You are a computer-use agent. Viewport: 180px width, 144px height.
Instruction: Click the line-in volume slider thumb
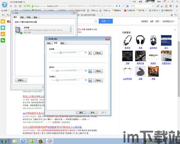tap(57, 80)
